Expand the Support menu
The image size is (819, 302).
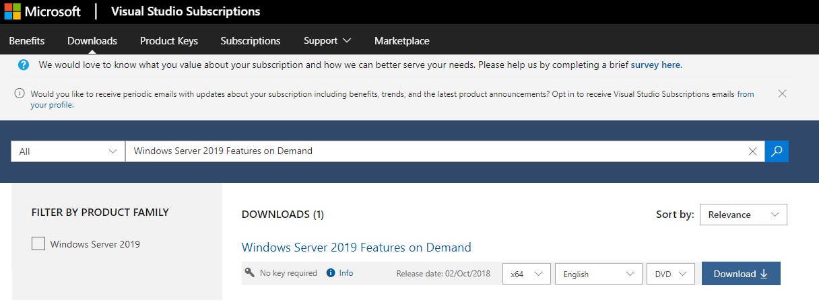(327, 41)
